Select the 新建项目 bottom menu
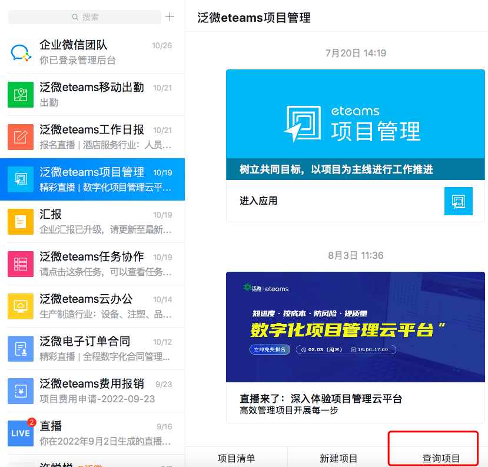This screenshot has height=467, width=488. (x=338, y=458)
